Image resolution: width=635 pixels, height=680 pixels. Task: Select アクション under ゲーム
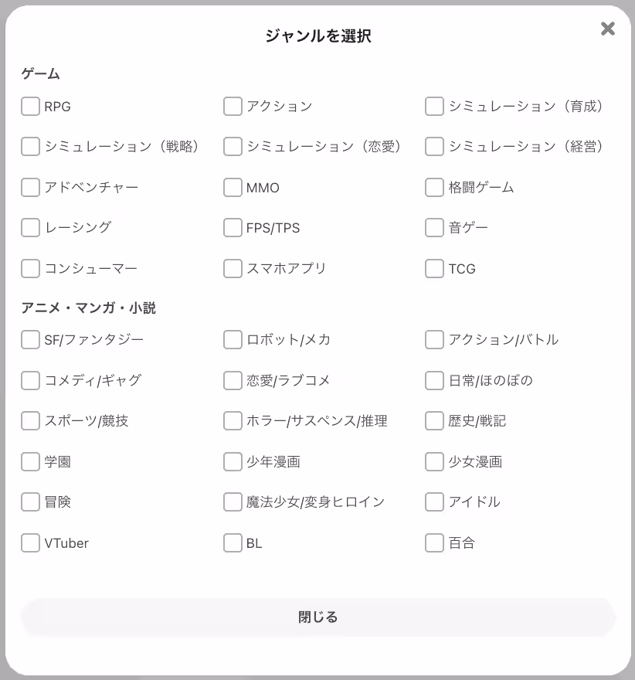tap(232, 106)
